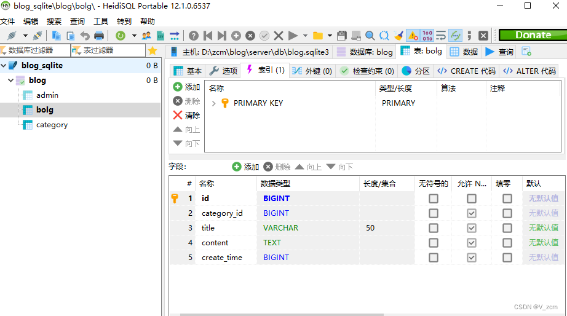
Task: Click the new query tab icon
Action: (x=526, y=52)
